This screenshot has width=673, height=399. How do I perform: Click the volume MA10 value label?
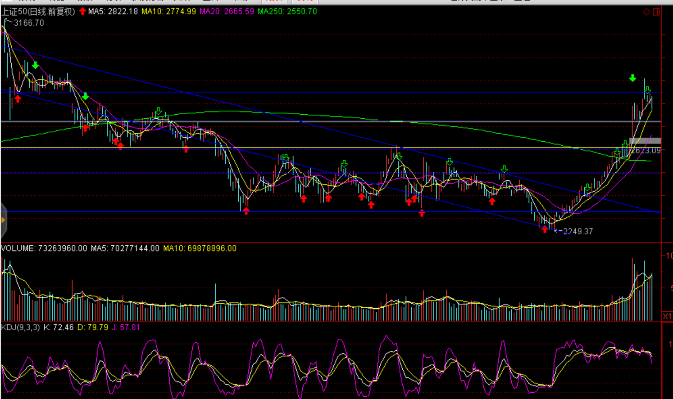200,248
